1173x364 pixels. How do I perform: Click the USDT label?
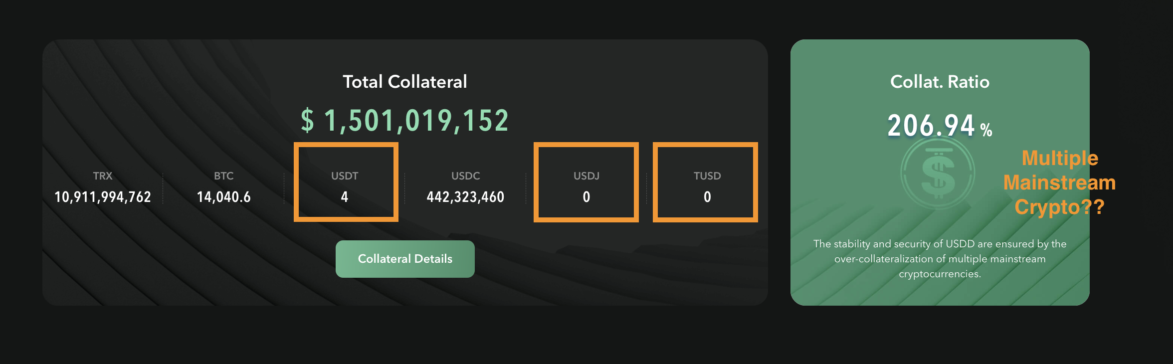coord(345,176)
